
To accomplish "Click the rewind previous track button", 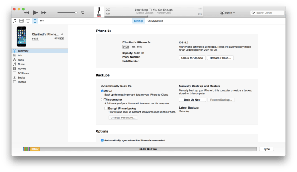I will [x=26, y=12].
